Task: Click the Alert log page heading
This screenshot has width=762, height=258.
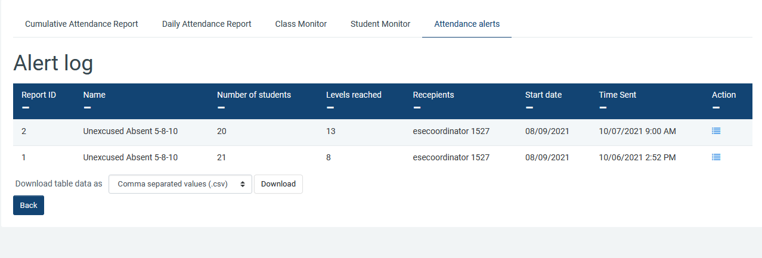Action: [x=53, y=63]
